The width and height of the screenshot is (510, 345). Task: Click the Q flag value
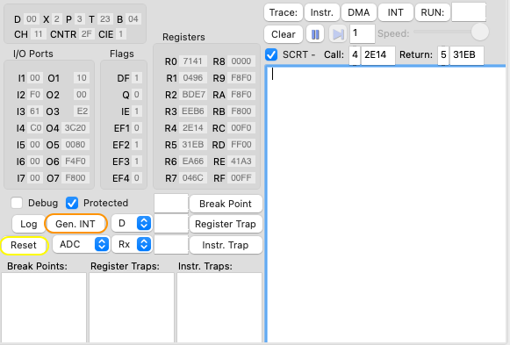pos(137,95)
